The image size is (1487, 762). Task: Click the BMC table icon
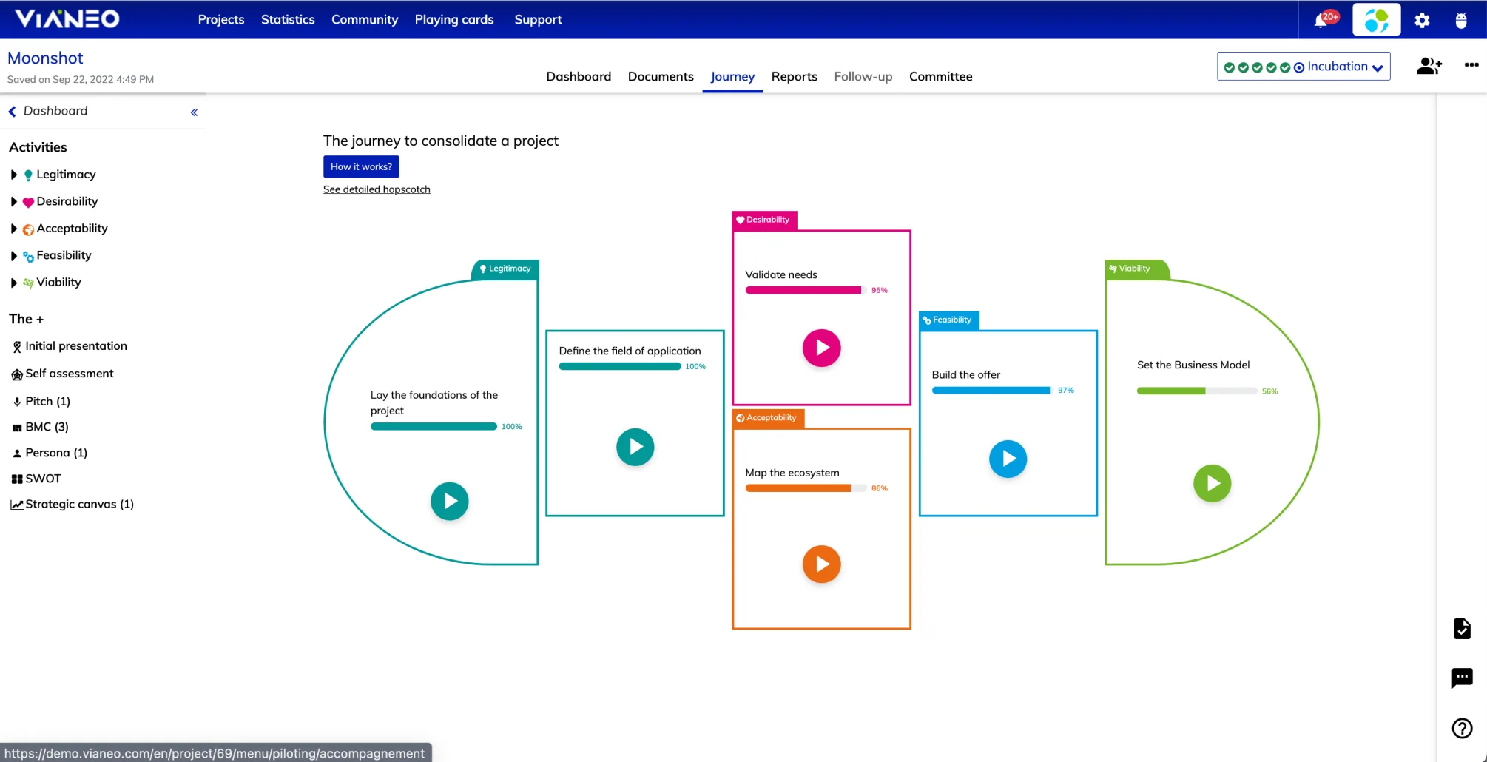17,428
